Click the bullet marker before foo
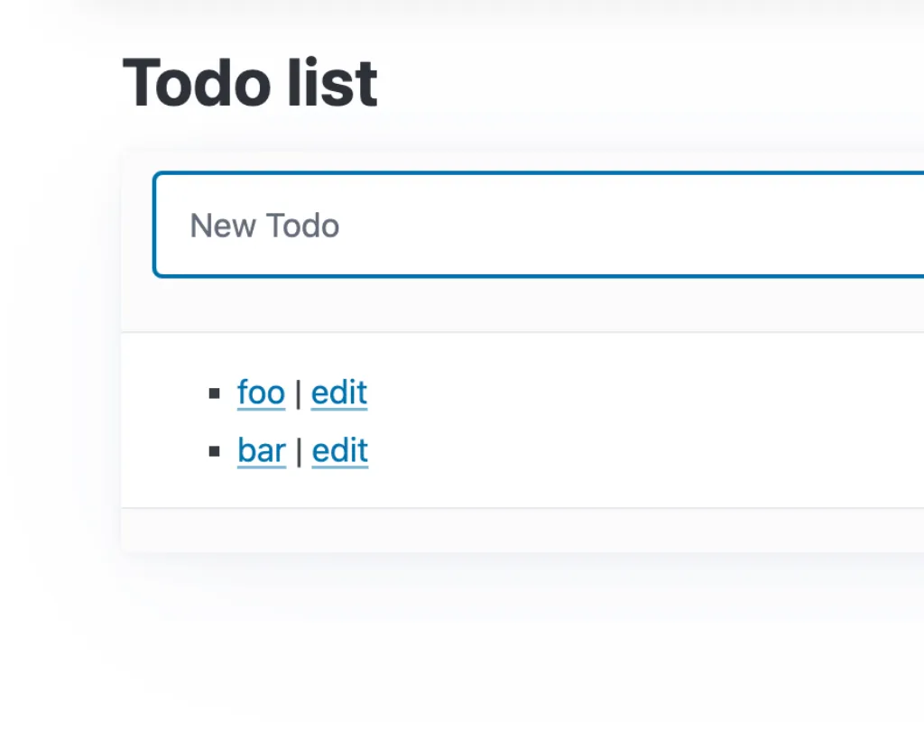The image size is (924, 739). 214,393
